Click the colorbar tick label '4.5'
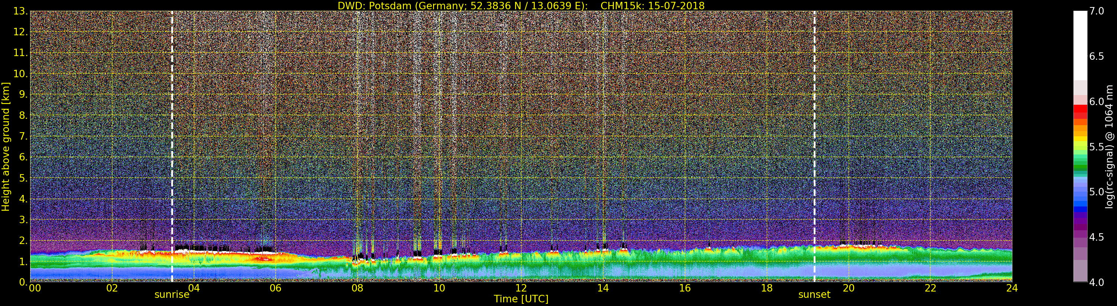 (x=1097, y=237)
